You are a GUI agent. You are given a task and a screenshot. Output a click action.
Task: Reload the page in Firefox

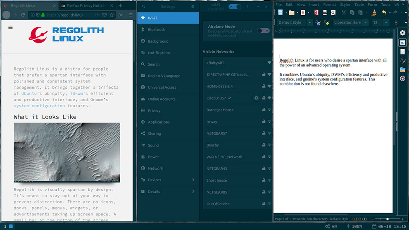tap(23, 15)
